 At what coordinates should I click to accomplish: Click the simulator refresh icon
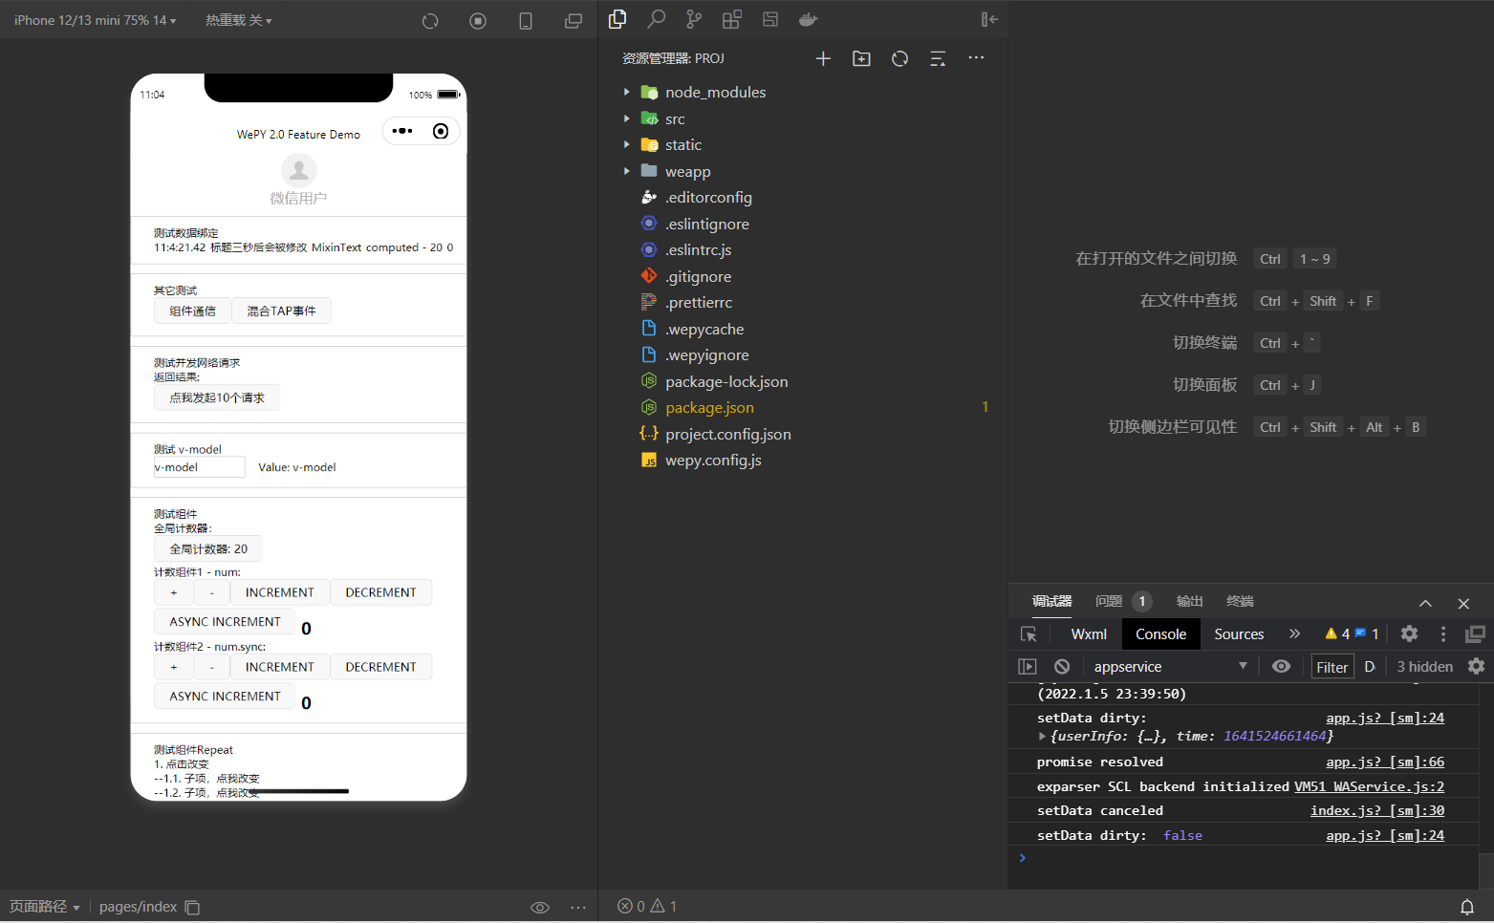click(430, 20)
